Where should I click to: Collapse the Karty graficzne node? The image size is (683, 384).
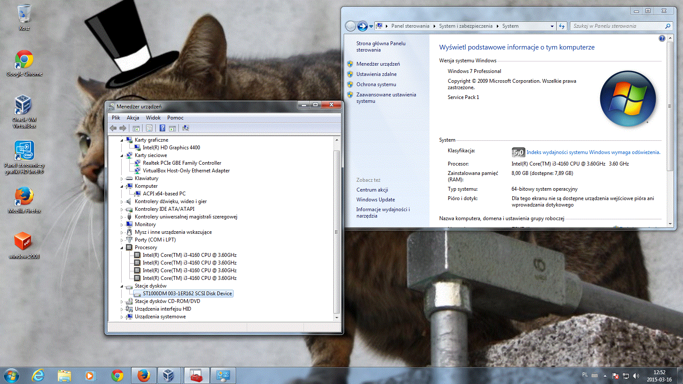click(122, 140)
